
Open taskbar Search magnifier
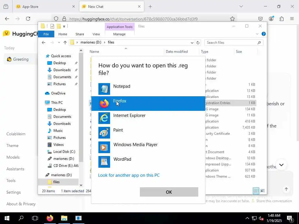[21, 218]
